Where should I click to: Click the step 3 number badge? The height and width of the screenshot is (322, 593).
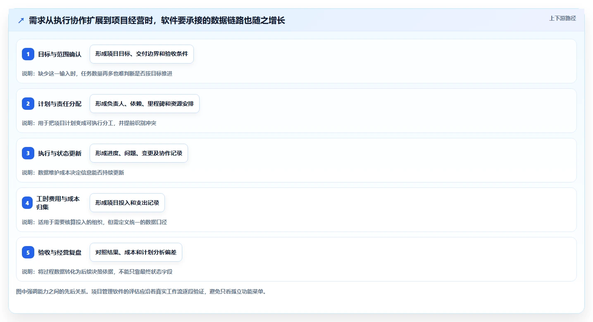(x=28, y=153)
